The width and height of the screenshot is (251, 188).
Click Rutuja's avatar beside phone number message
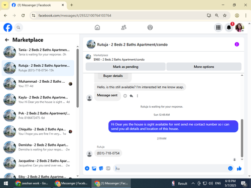click(x=89, y=154)
